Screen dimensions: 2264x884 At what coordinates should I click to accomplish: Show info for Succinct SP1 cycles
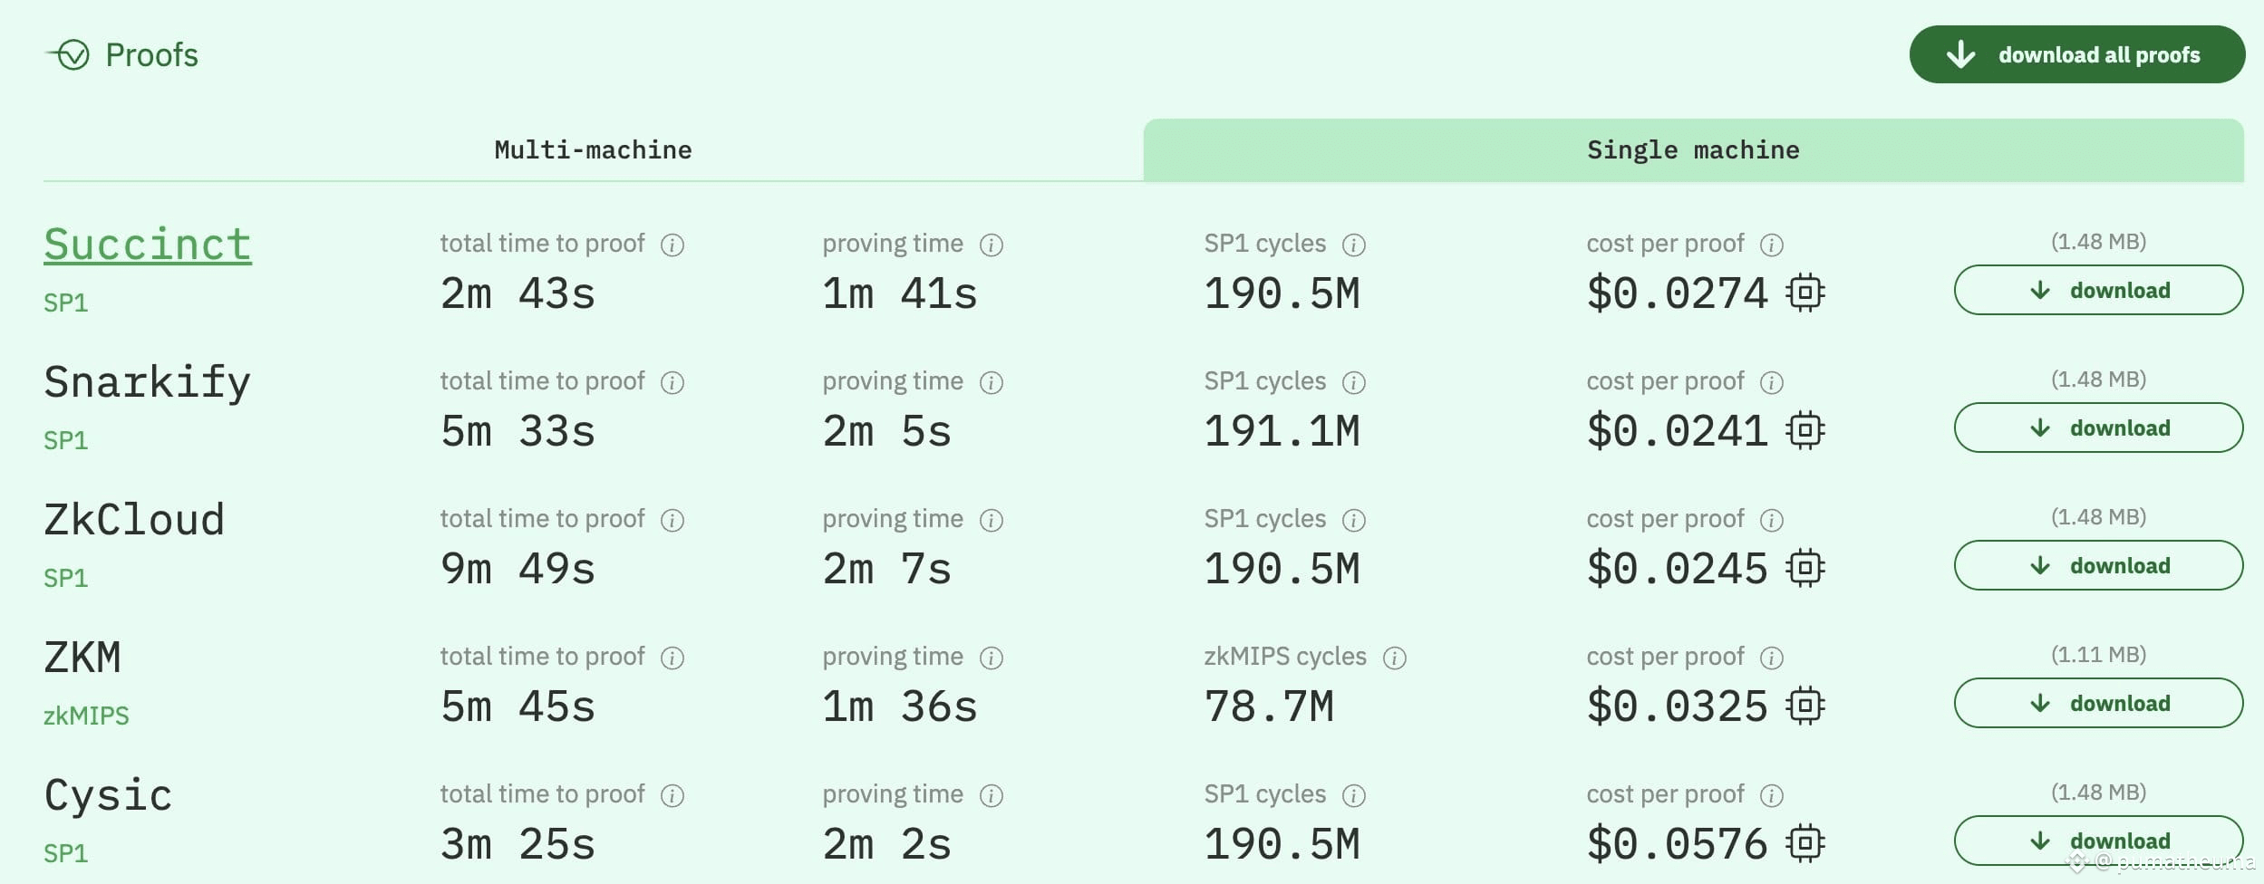(1354, 245)
